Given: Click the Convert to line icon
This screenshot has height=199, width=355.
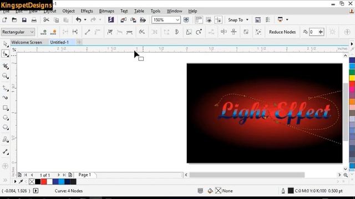Looking at the screenshot, I should click(x=88, y=32).
